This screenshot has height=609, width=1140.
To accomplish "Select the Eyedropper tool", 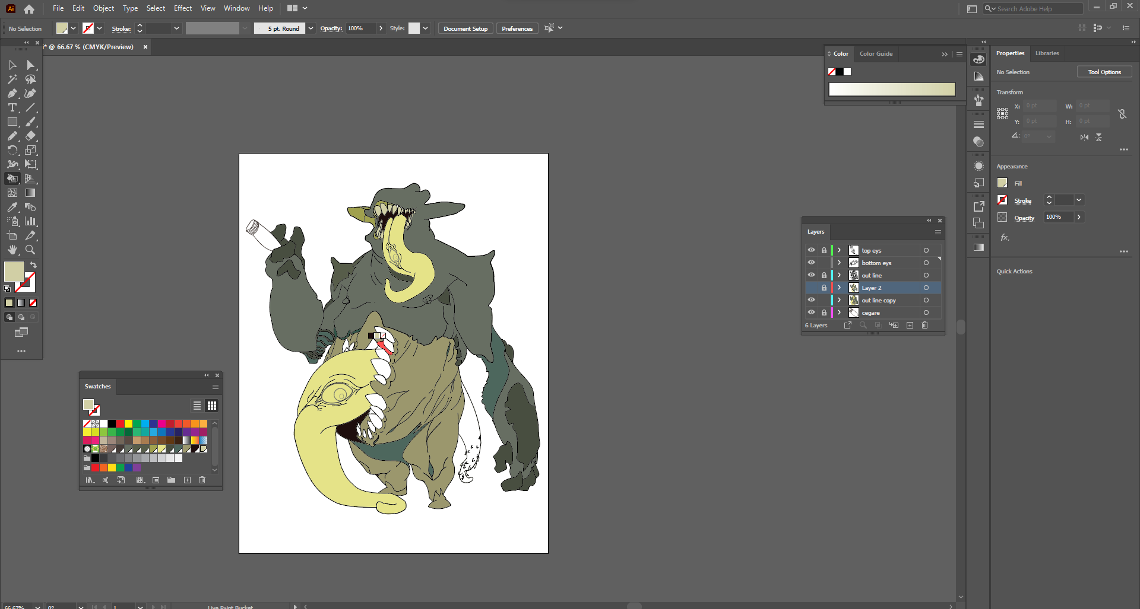I will tap(12, 207).
